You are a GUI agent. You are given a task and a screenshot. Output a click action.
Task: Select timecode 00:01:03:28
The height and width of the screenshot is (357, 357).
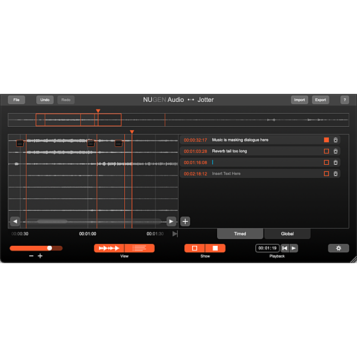tap(195, 151)
